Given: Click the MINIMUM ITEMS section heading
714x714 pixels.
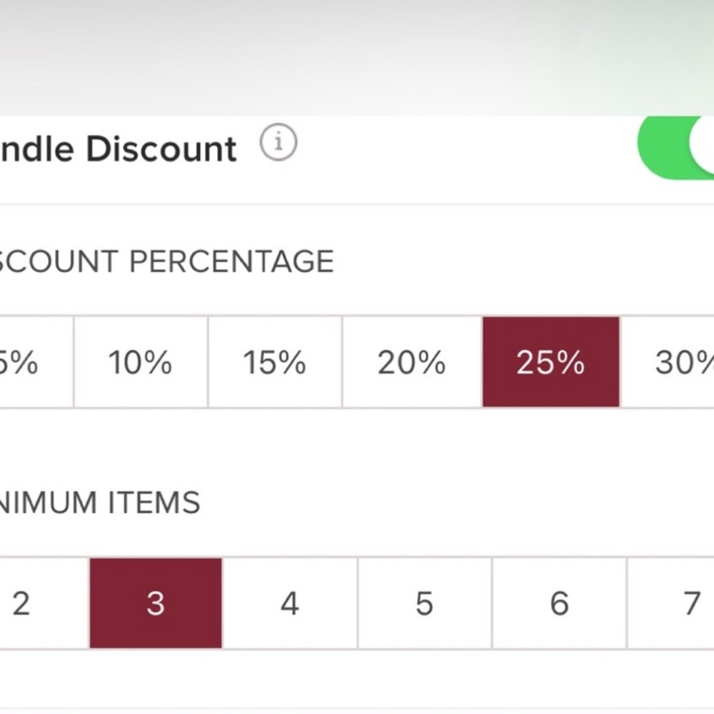Looking at the screenshot, I should click(100, 503).
